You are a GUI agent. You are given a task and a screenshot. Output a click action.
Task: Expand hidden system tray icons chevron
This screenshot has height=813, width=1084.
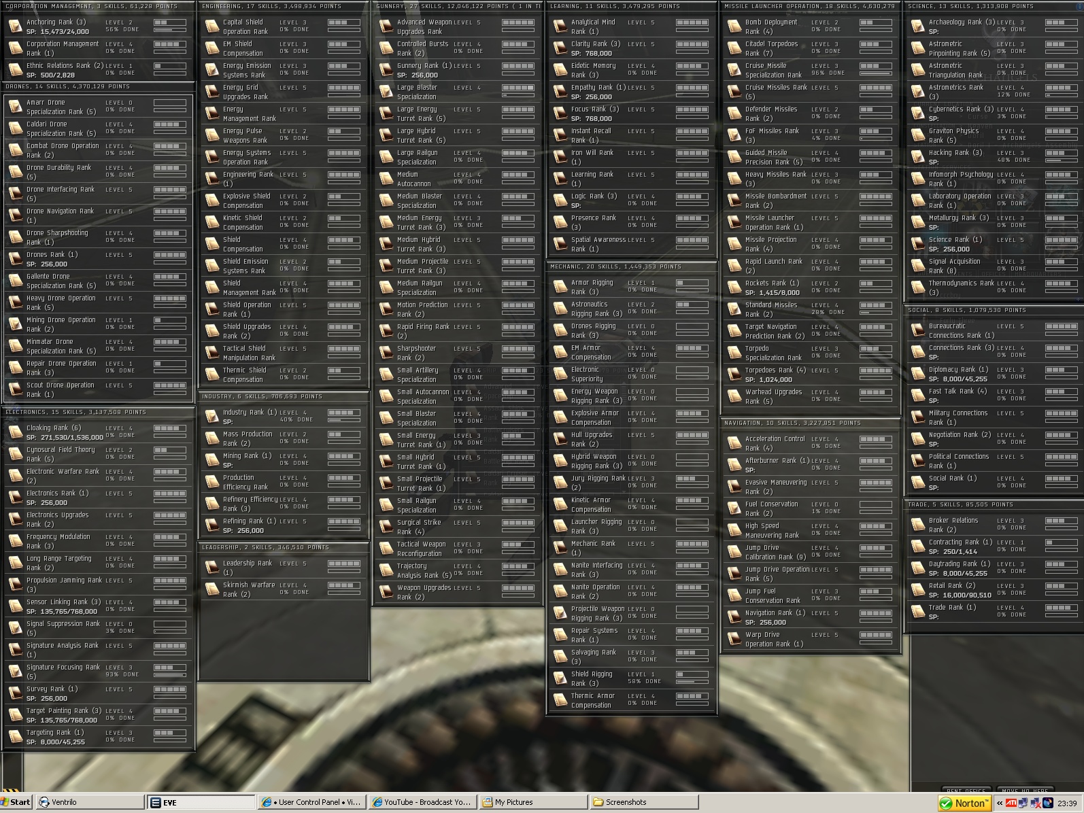(x=1000, y=803)
